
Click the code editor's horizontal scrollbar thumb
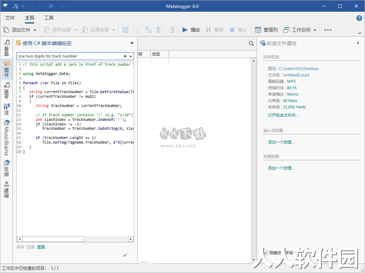click(53, 239)
